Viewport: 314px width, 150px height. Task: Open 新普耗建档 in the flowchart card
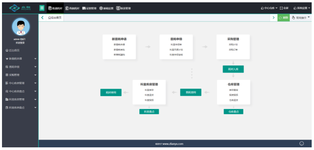pos(119,54)
